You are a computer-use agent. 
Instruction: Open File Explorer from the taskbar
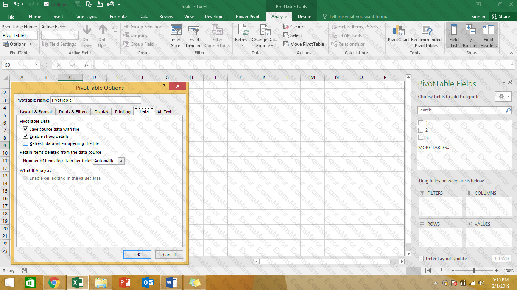[101, 282]
